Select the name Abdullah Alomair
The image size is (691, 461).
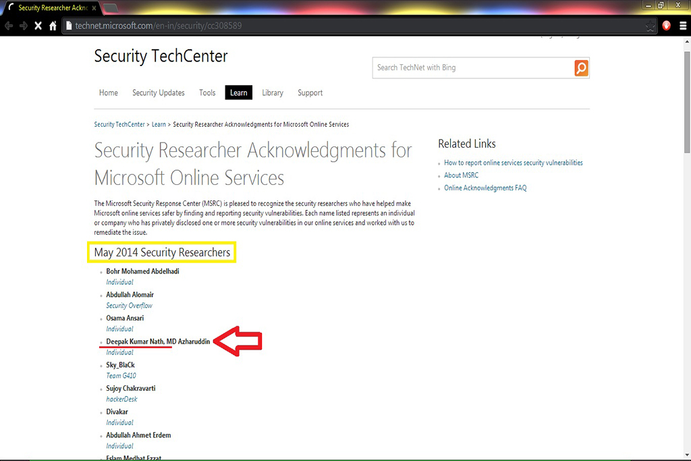pyautogui.click(x=130, y=294)
